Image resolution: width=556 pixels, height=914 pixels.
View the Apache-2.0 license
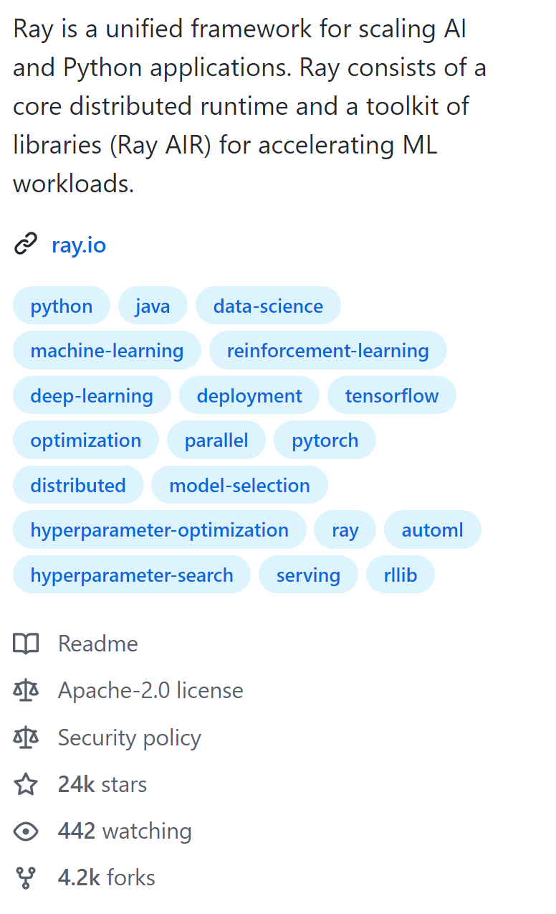click(x=150, y=691)
